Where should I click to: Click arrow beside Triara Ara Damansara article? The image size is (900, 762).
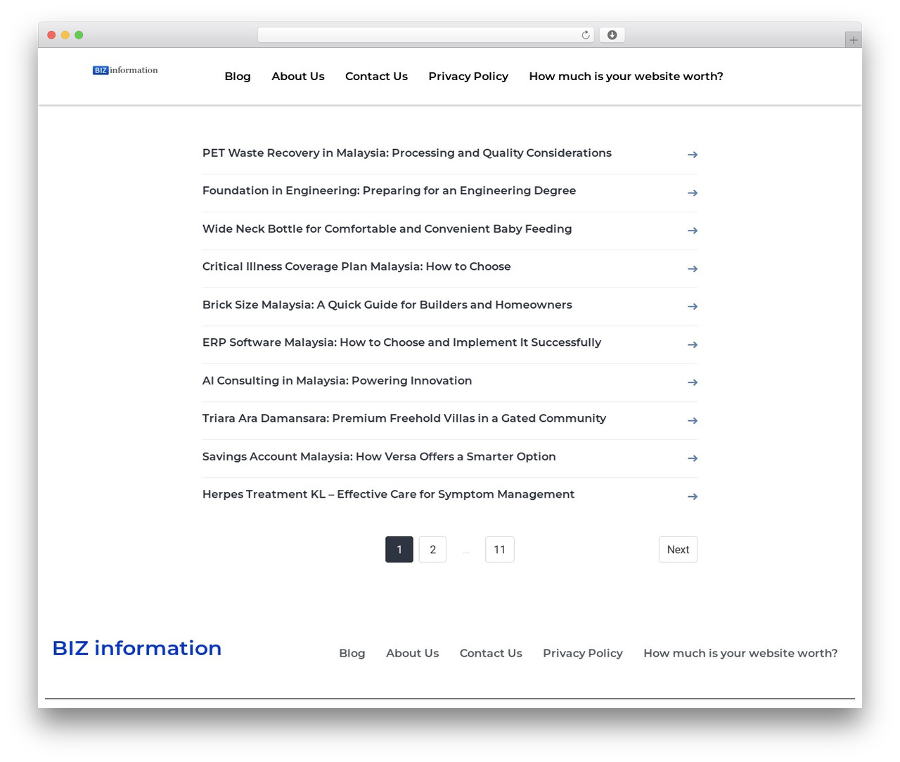pyautogui.click(x=693, y=420)
